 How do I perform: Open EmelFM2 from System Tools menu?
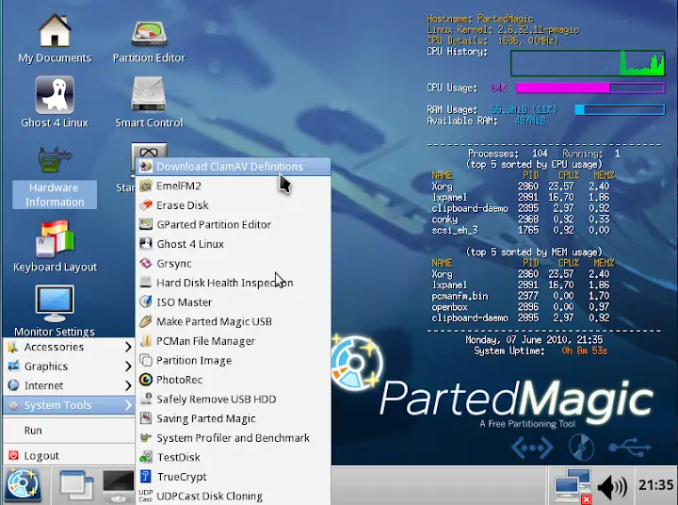tap(234, 186)
